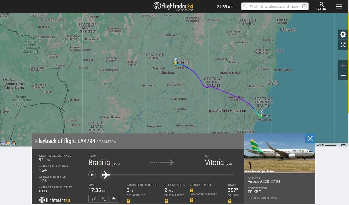This screenshot has height=205, width=349.
Task: Play the flight playback
Action: (x=92, y=175)
